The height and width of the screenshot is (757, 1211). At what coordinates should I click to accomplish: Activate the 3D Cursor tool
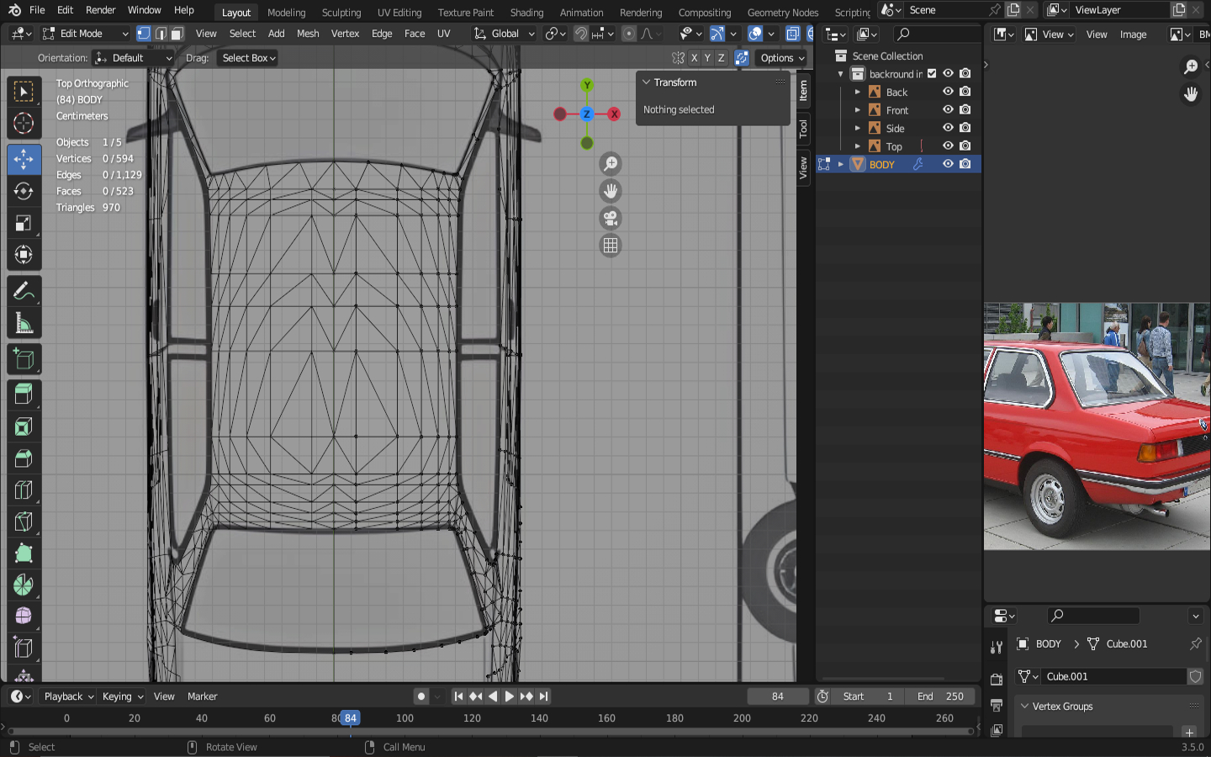[x=24, y=124]
